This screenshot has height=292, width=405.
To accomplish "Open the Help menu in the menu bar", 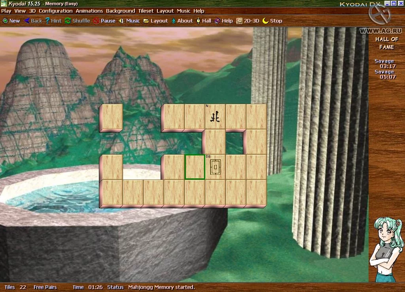I will (x=199, y=11).
